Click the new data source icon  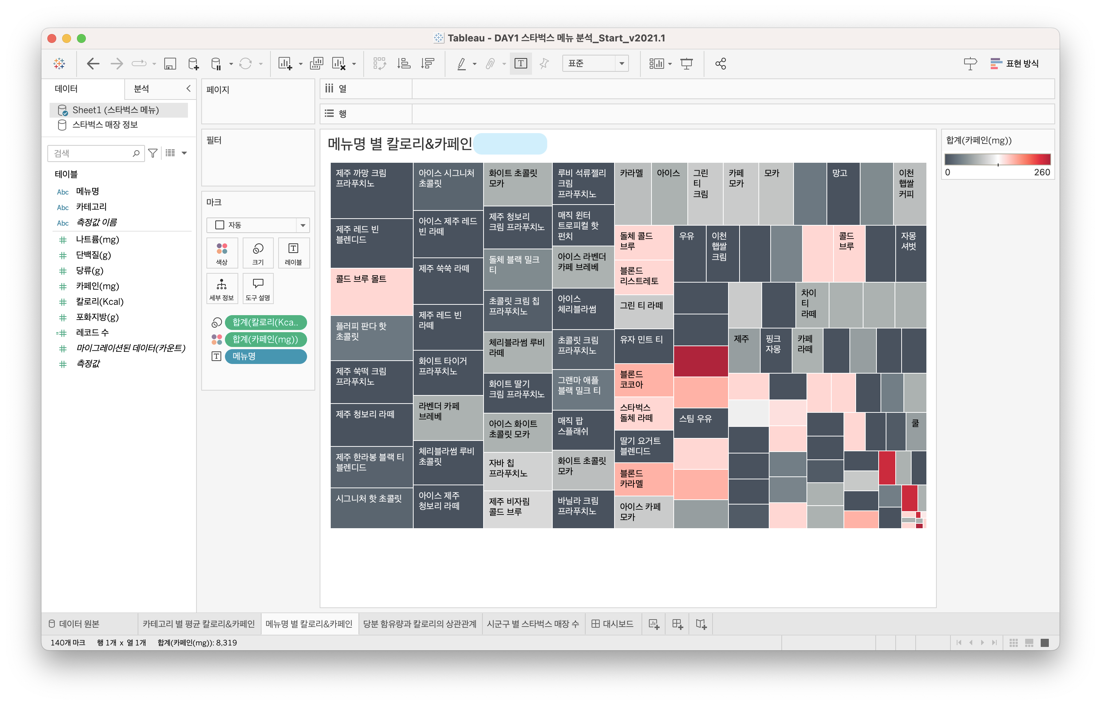click(193, 64)
